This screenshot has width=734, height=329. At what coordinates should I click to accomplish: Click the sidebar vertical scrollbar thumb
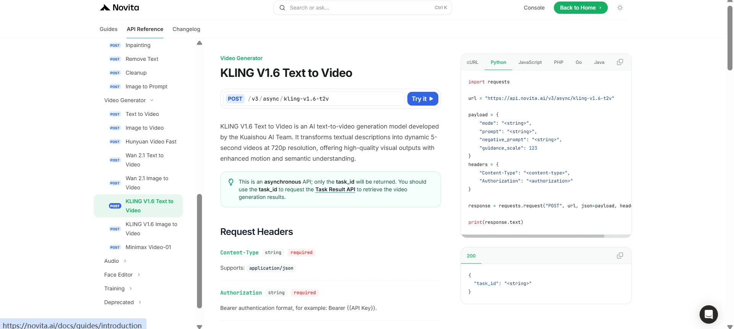[199, 251]
